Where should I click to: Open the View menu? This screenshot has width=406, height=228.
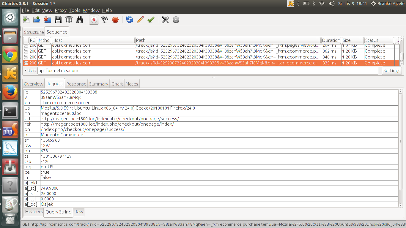(47, 10)
